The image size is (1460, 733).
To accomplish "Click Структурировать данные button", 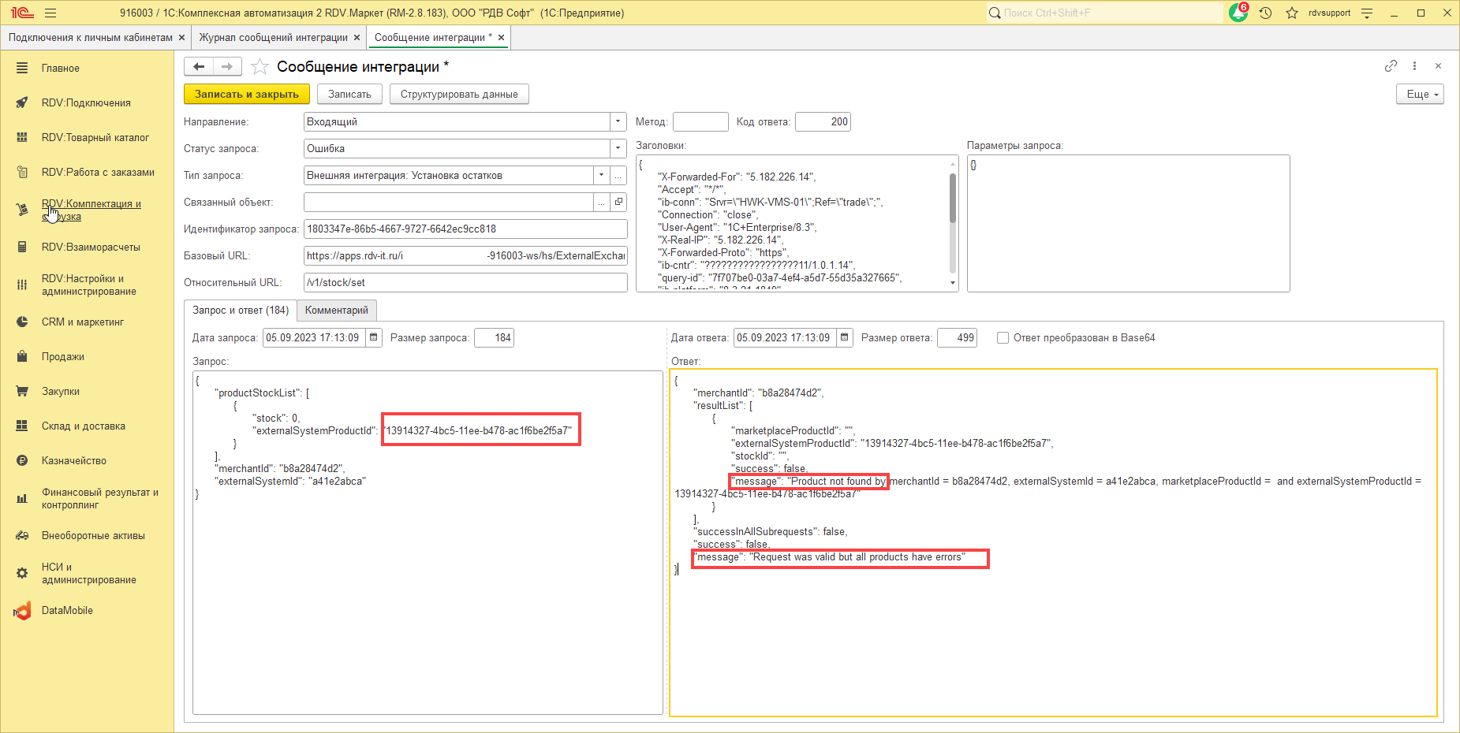I will pos(459,95).
